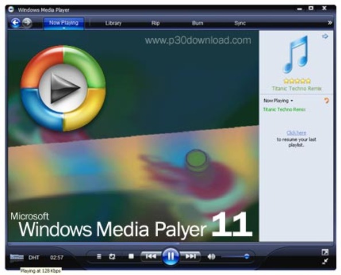
Task: Switch to the Now Playing tab
Action: [64, 23]
